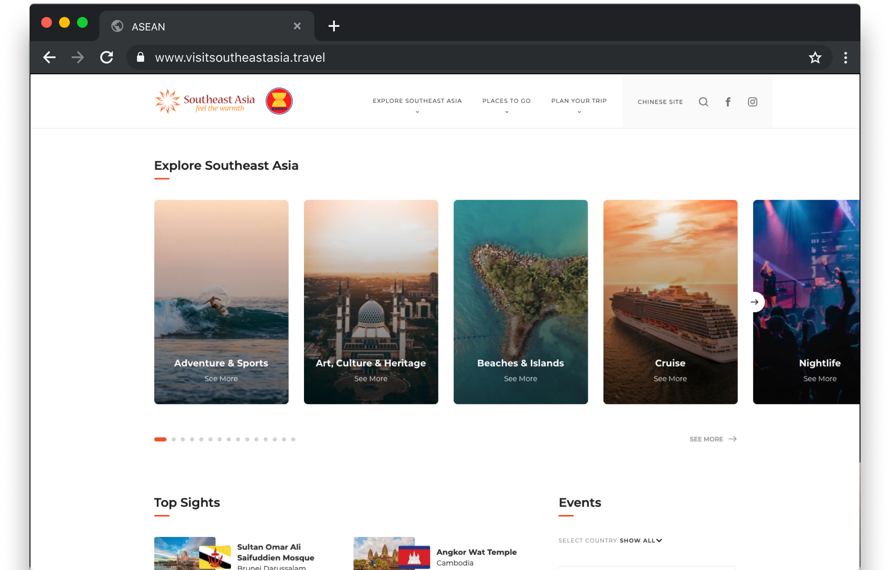Click chevron under Explore Southeast Asia
The height and width of the screenshot is (570, 890).
(x=417, y=112)
